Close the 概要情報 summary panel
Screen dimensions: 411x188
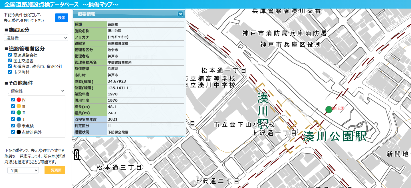point(180,14)
